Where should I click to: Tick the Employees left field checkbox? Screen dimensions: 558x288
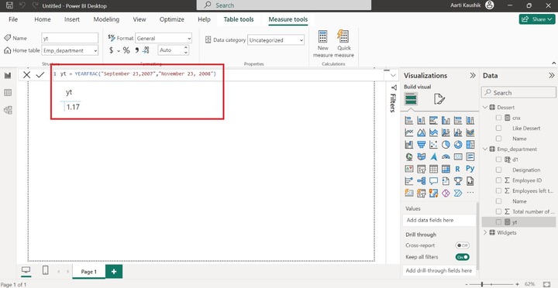coord(498,191)
